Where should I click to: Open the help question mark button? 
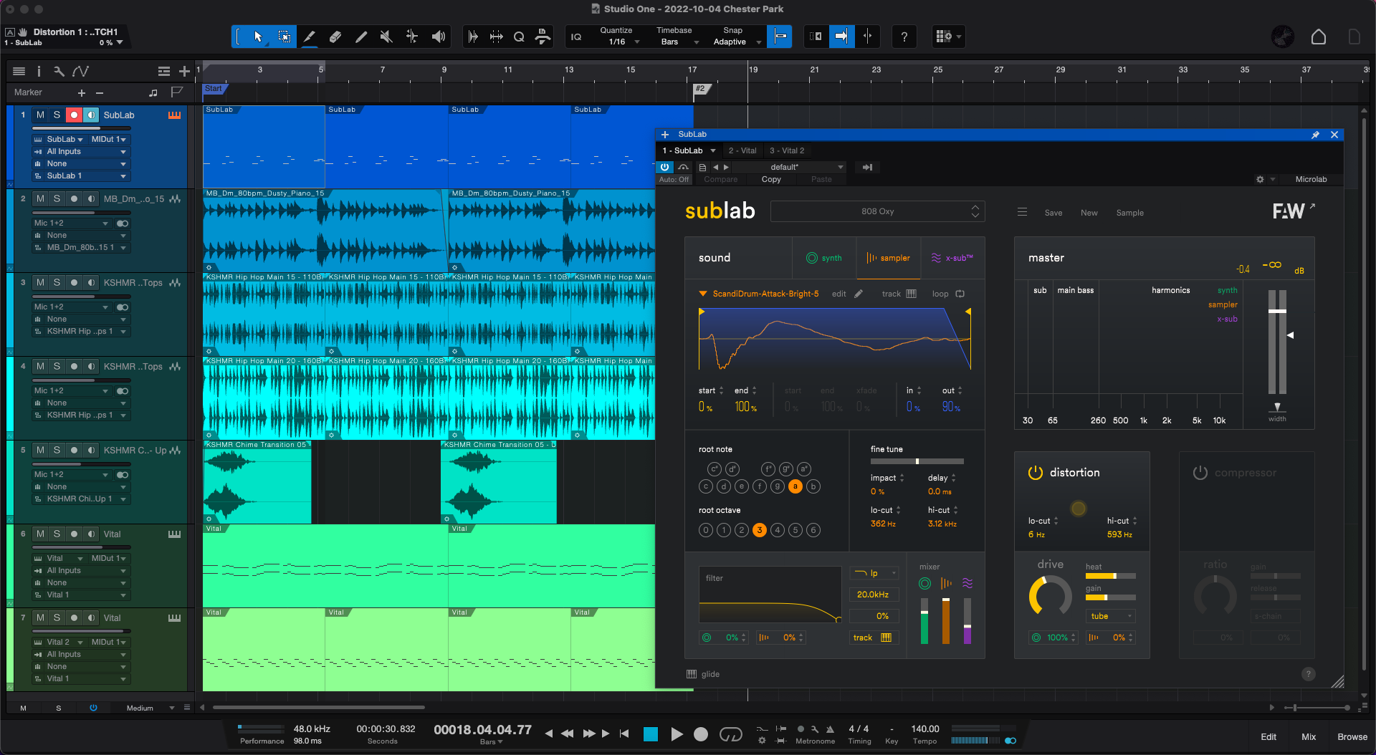(x=904, y=37)
